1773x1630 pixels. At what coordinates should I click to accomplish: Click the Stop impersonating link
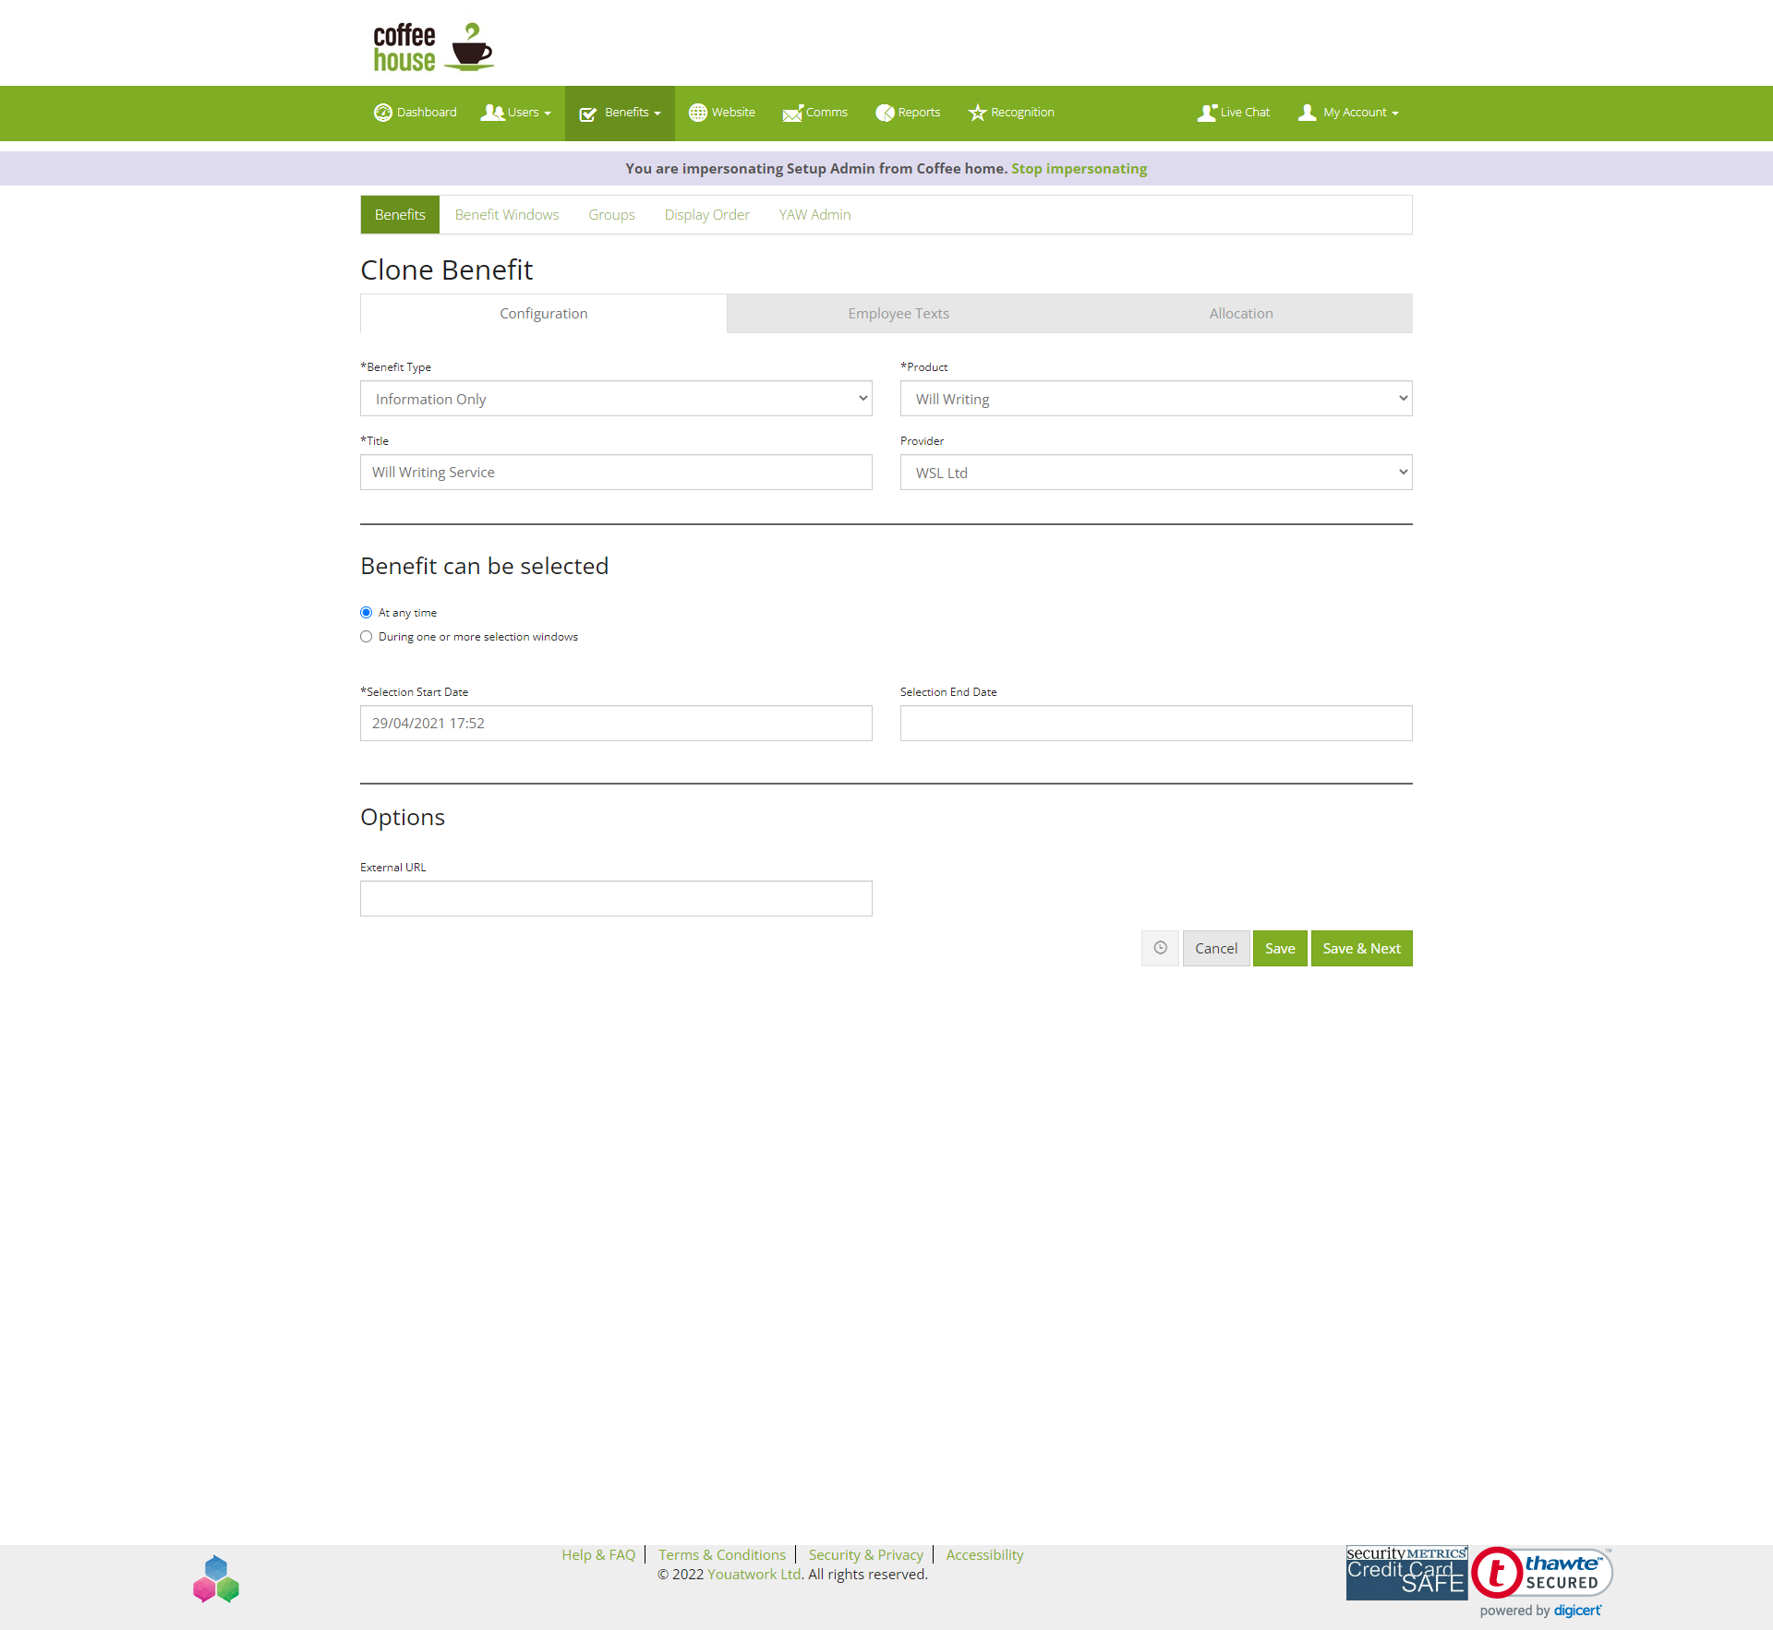1079,168
